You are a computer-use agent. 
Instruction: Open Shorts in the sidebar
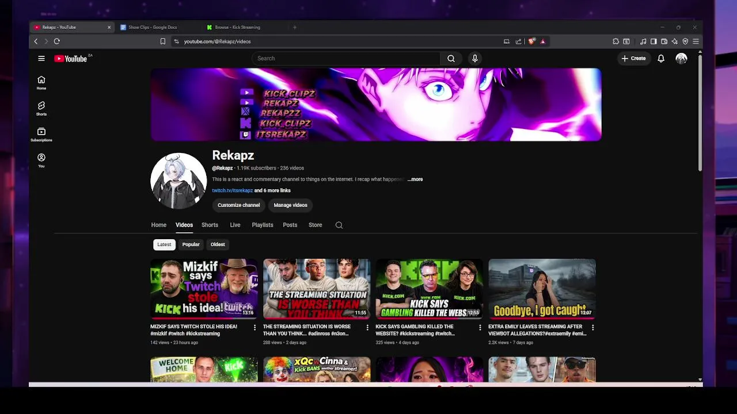[x=41, y=109]
